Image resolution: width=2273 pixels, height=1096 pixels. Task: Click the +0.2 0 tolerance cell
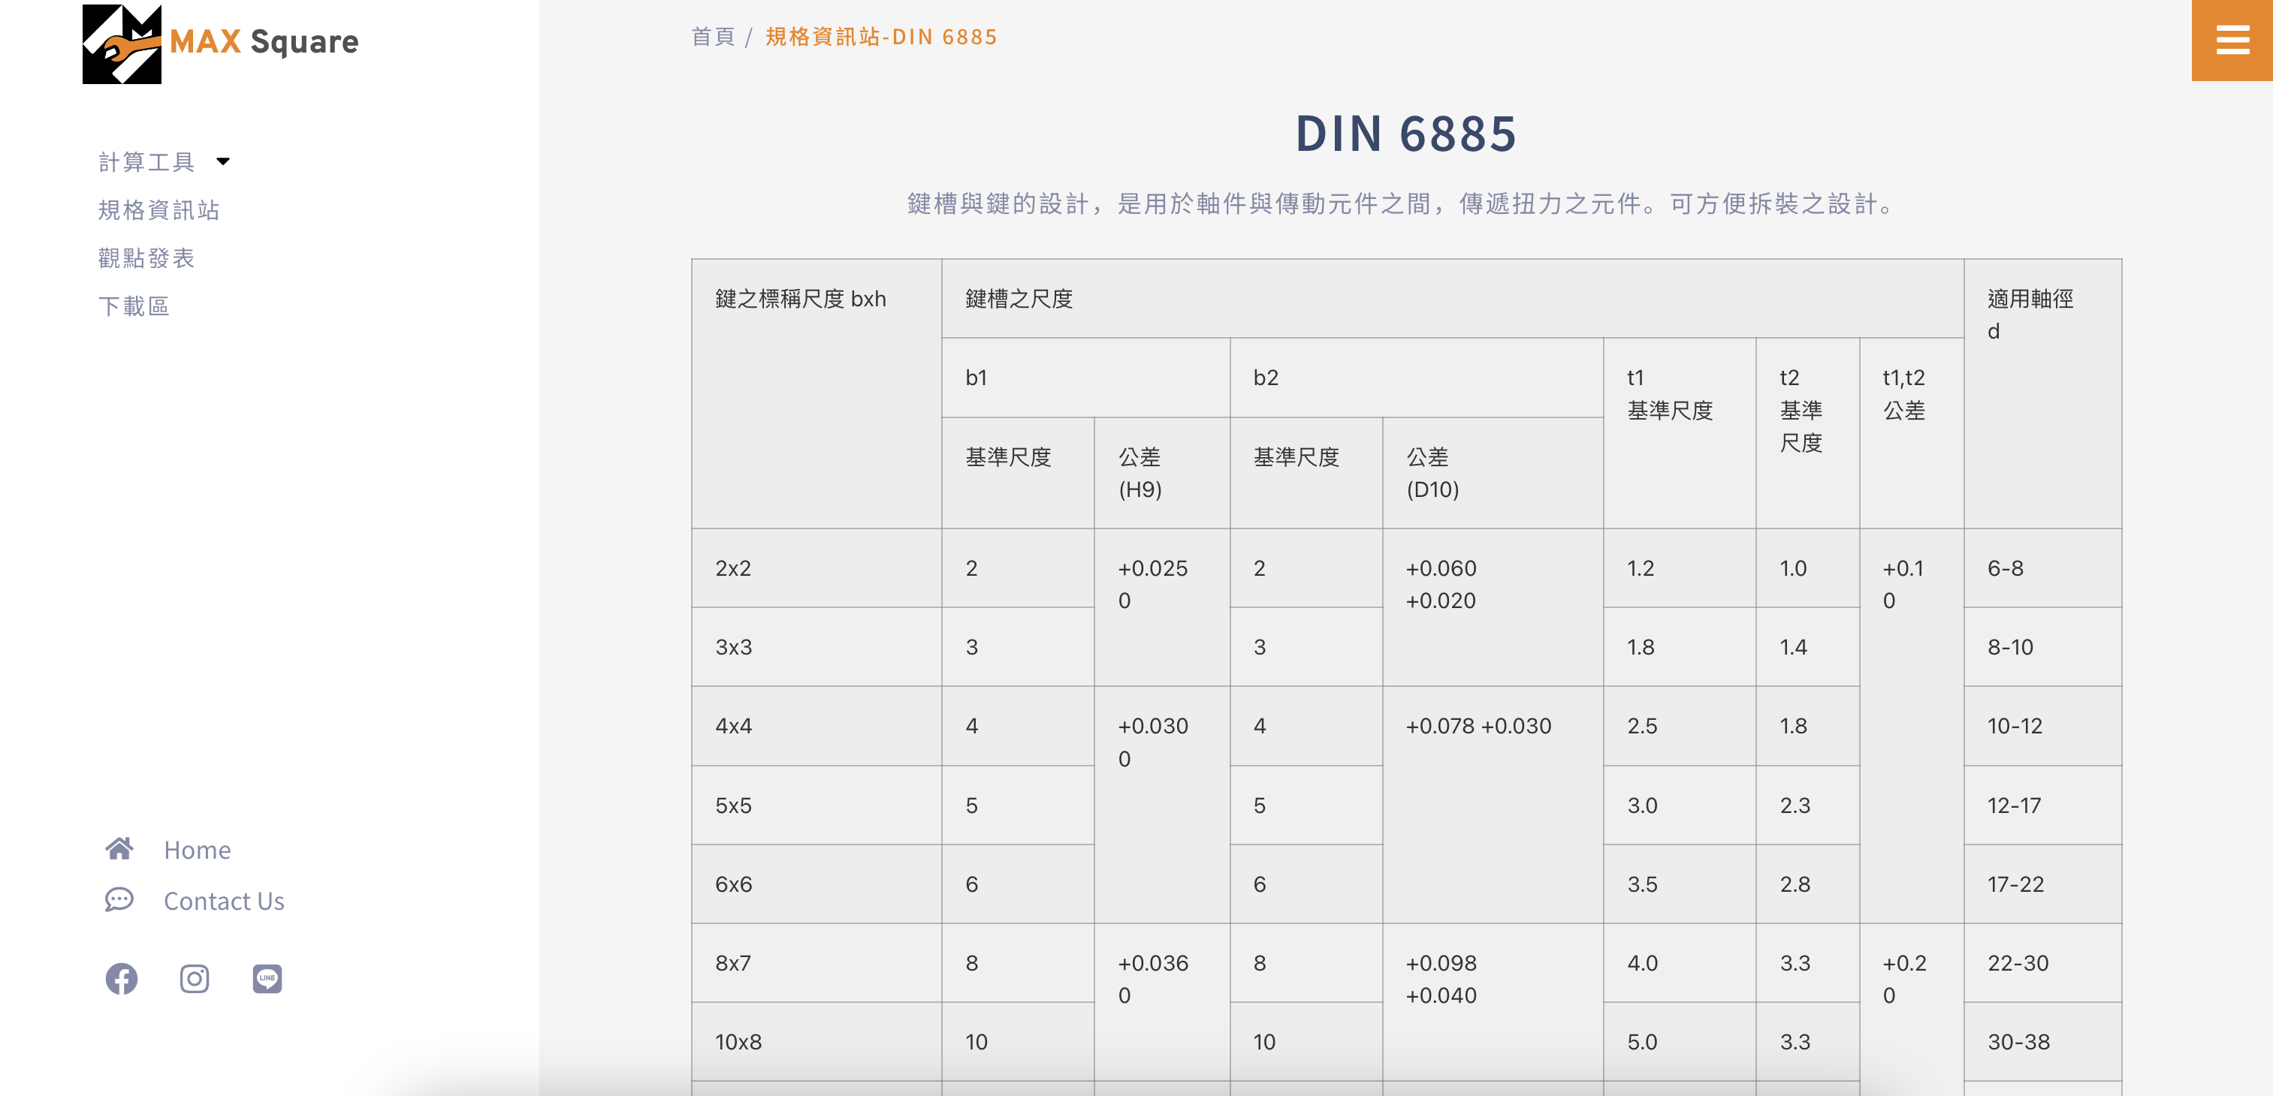click(x=1911, y=1010)
